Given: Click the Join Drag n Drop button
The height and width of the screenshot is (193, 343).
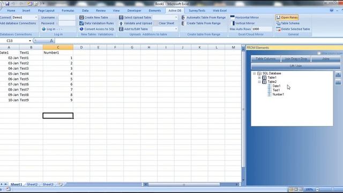Looking at the screenshot, I should (x=296, y=58).
